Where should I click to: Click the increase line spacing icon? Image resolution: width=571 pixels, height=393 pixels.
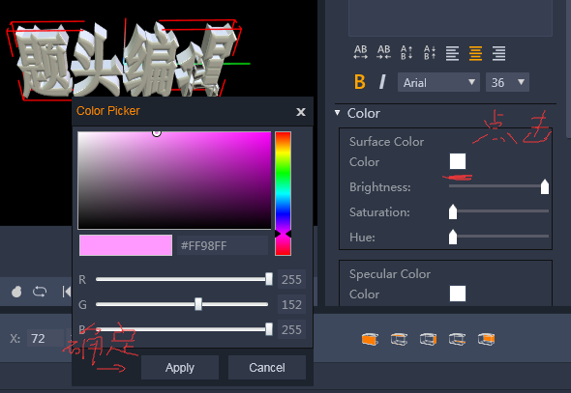coord(406,53)
